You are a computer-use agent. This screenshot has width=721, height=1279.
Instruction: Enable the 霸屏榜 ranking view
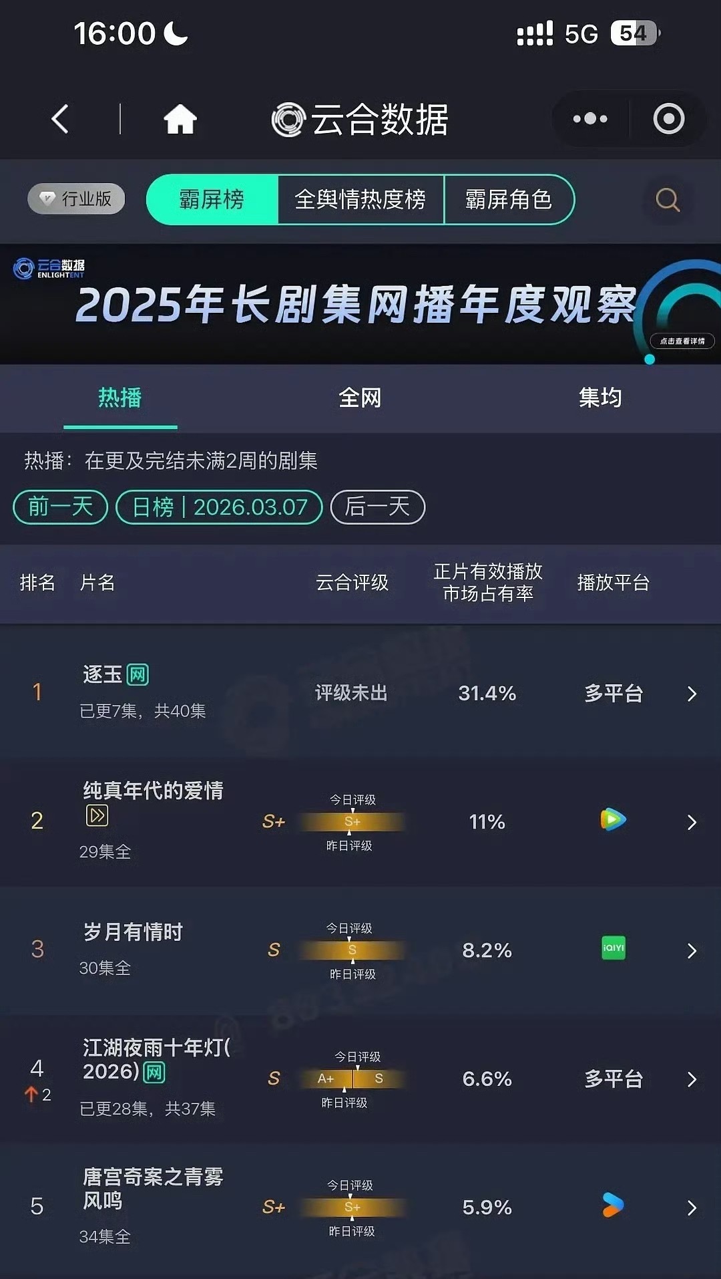(x=212, y=199)
